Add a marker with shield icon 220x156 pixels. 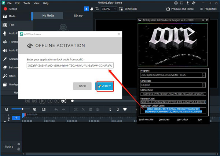[x=125, y=109]
